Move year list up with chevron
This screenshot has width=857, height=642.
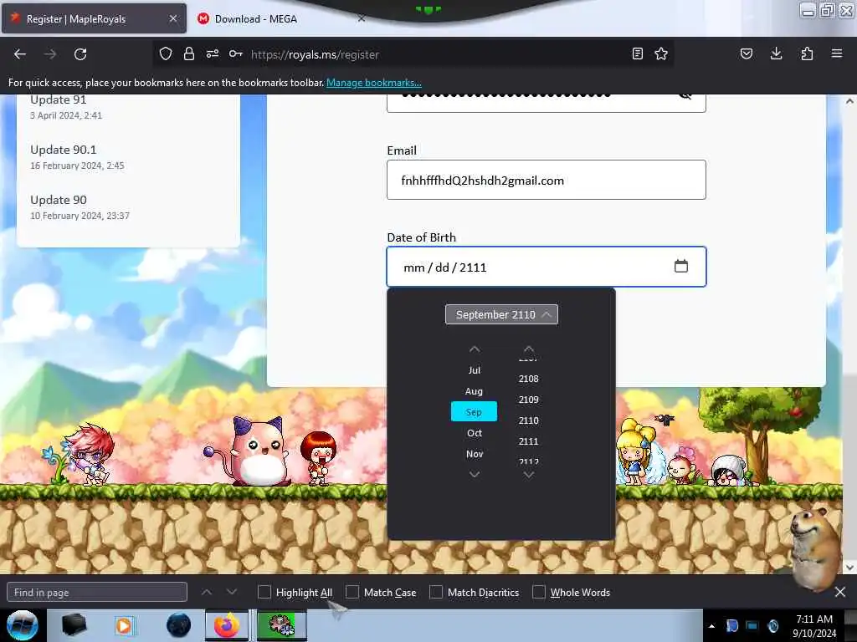click(x=529, y=349)
